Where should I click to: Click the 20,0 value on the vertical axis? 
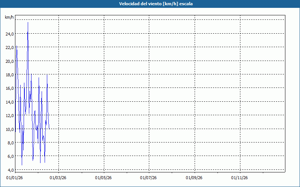(x=10, y=61)
